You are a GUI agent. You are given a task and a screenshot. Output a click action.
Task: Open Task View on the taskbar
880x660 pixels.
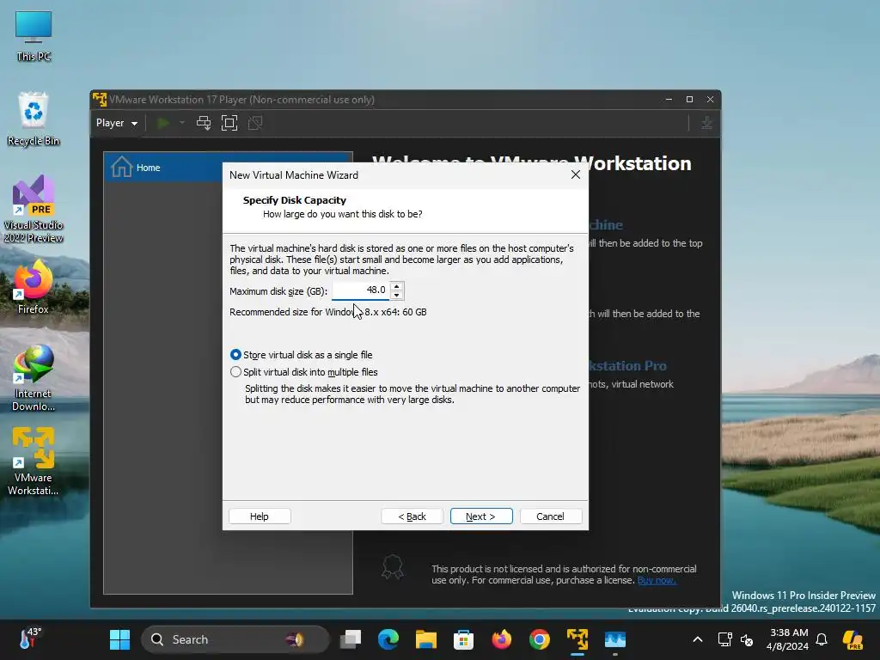(351, 639)
